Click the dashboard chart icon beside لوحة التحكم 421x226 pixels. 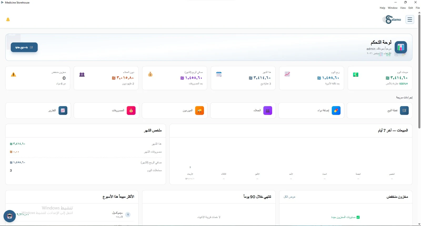tap(401, 47)
